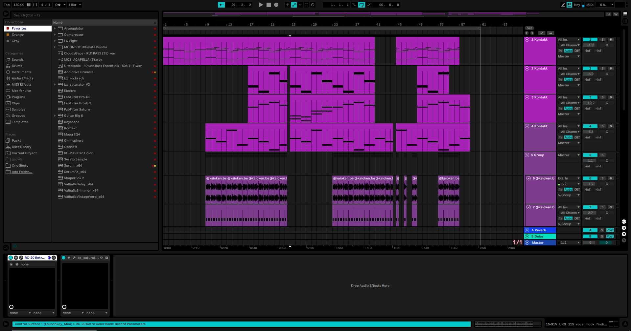Image resolution: width=631 pixels, height=331 pixels.
Task: Open RC-20 plugin window with wrench icon
Action: pyautogui.click(x=21, y=258)
